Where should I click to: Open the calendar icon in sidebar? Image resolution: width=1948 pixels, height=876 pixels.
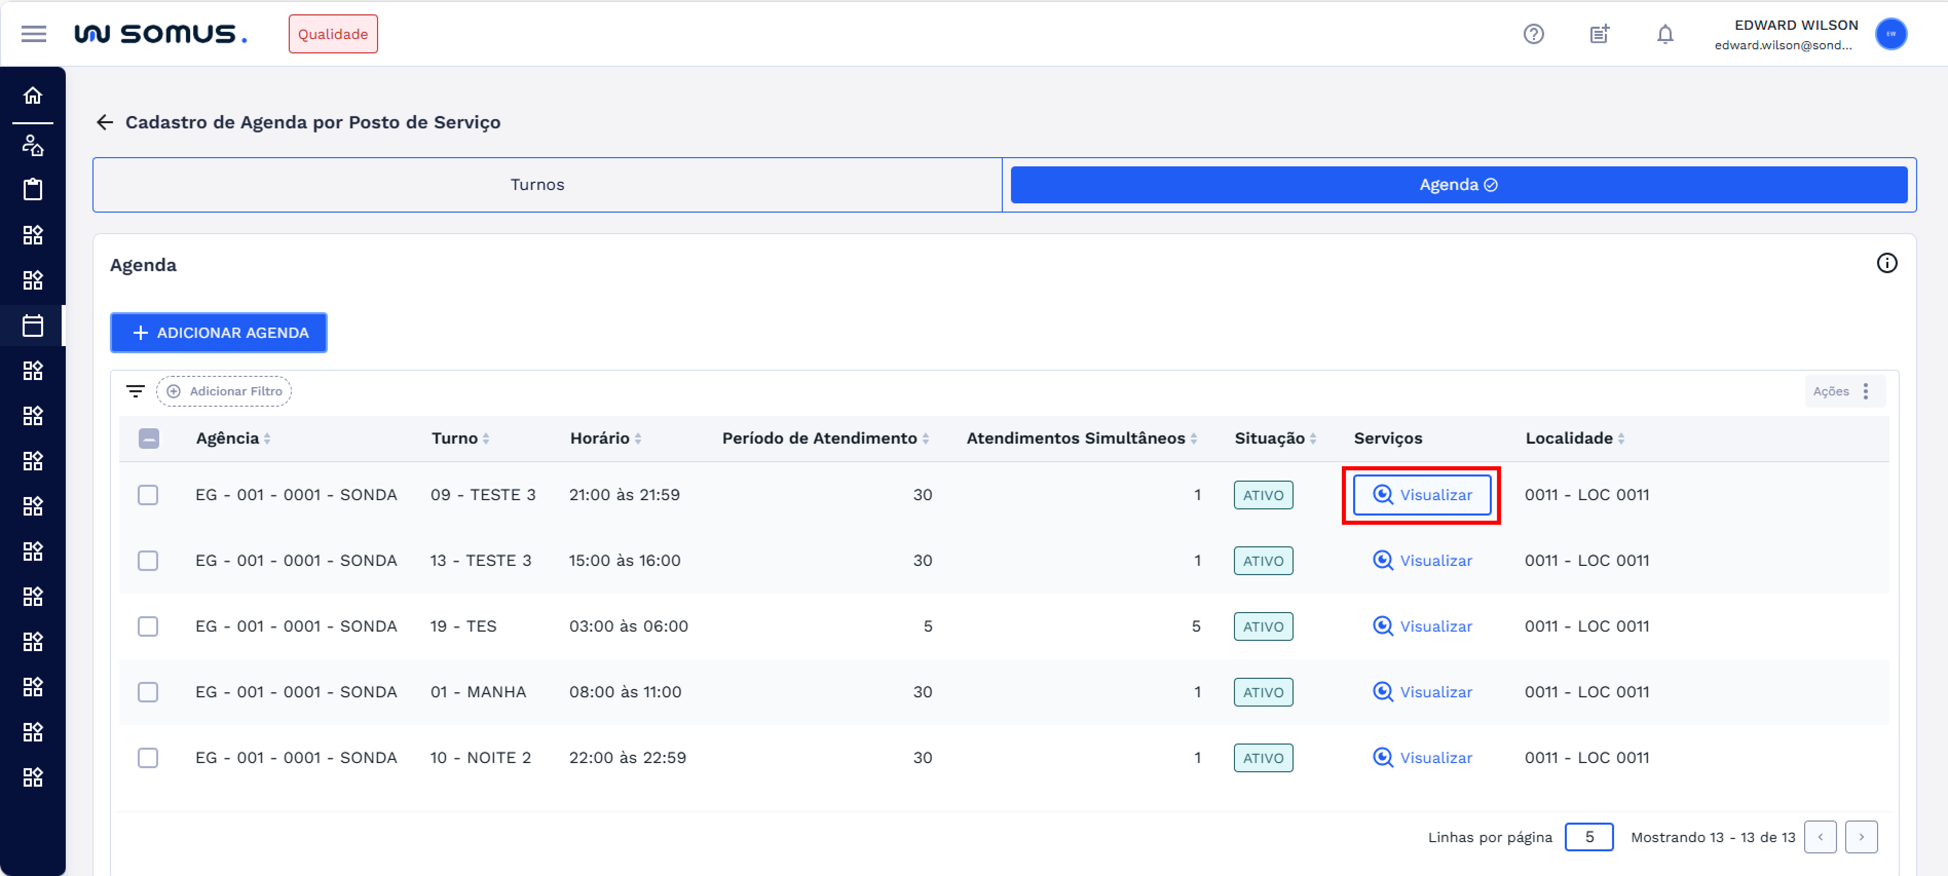click(32, 326)
